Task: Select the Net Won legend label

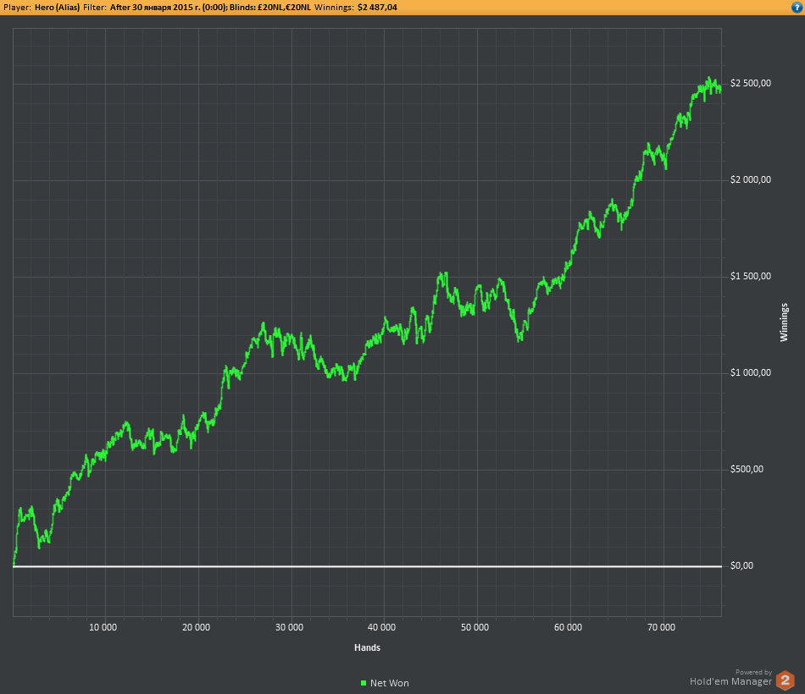Action: [x=390, y=683]
